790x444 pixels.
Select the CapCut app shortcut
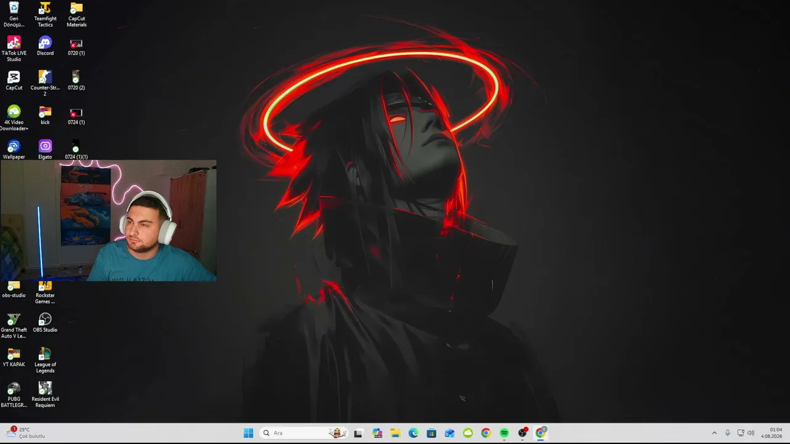(14, 81)
